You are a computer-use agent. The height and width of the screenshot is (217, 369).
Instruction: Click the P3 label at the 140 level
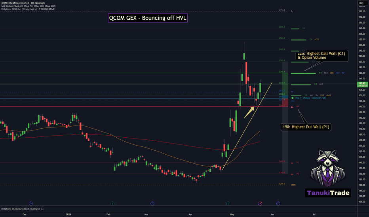tap(298, 163)
